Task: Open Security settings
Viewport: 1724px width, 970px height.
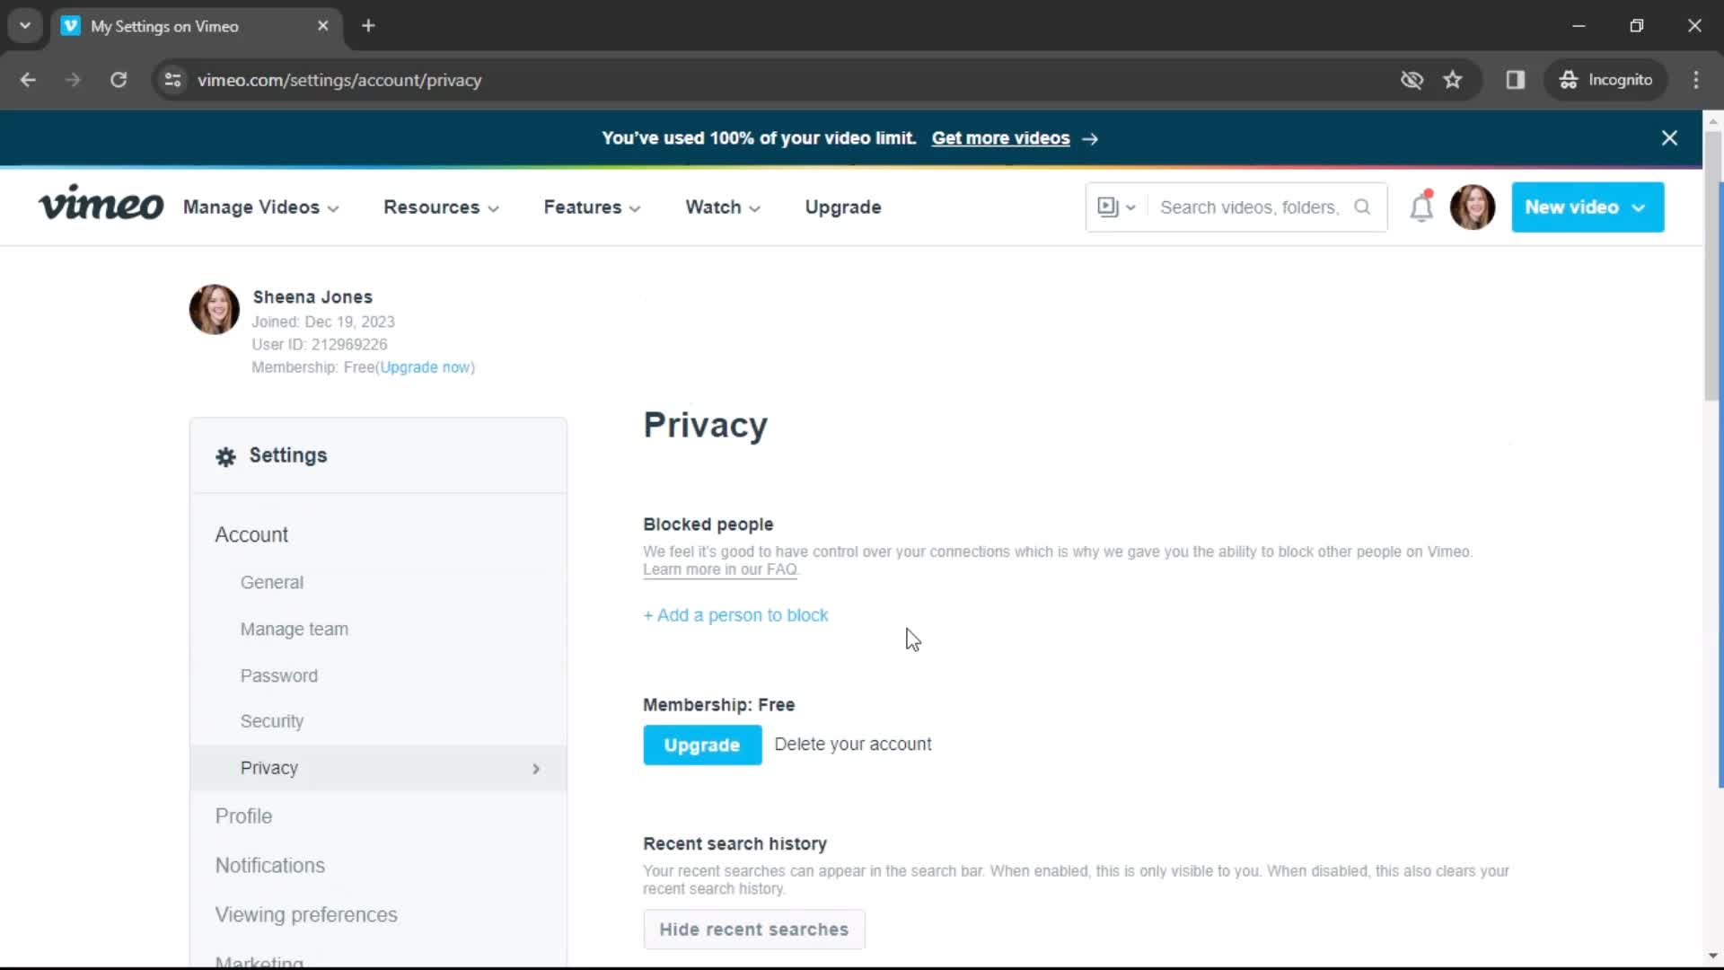Action: pos(272,721)
